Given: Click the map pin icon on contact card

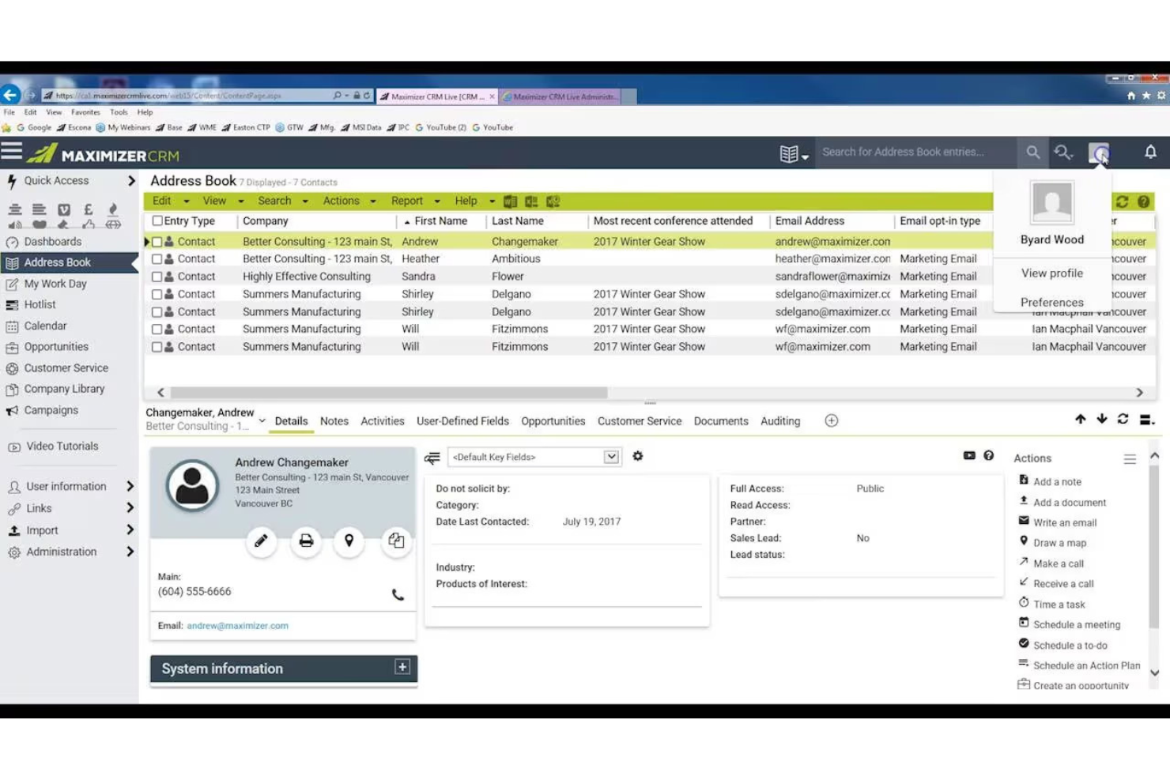Looking at the screenshot, I should (x=349, y=541).
